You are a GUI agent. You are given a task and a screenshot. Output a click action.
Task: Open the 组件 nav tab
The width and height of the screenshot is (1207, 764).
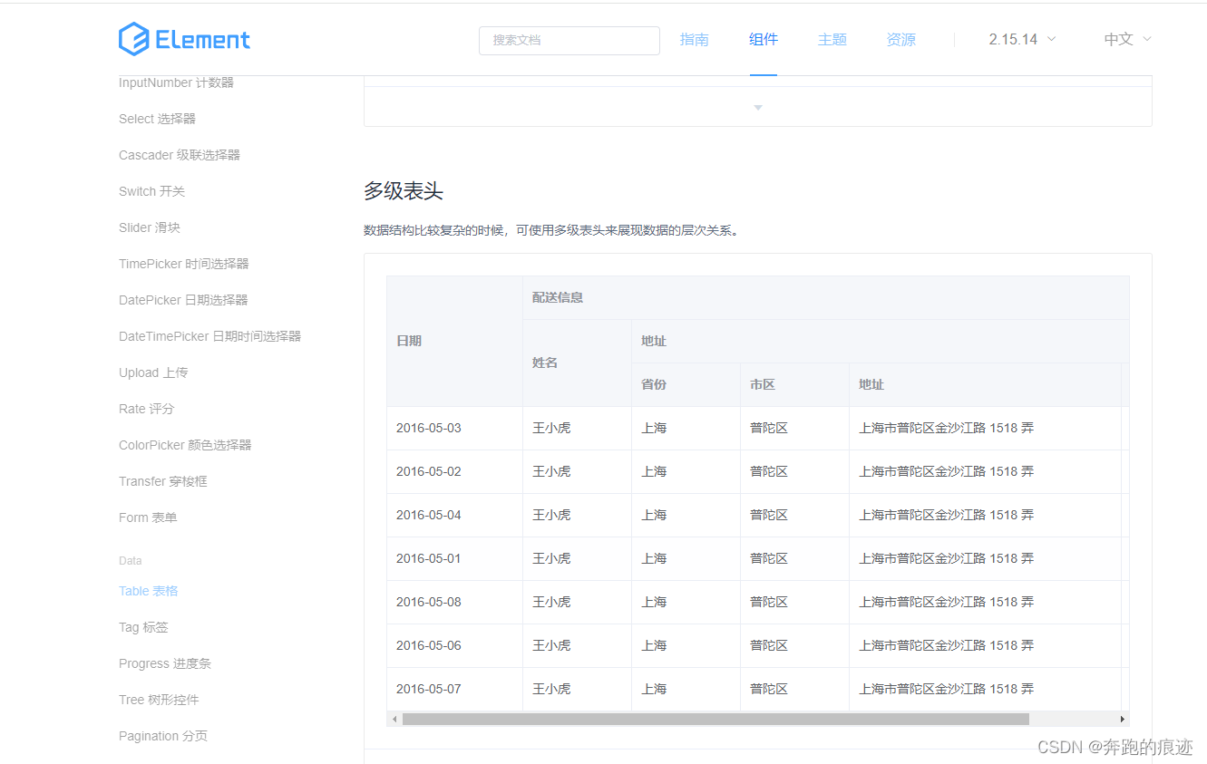pyautogui.click(x=764, y=39)
